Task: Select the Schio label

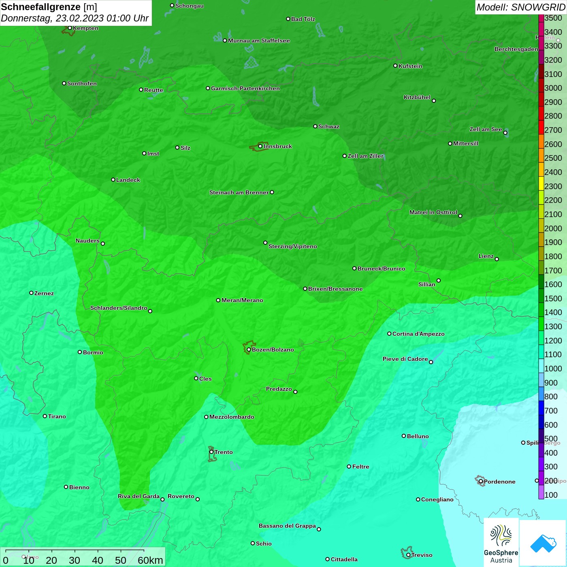Action: (x=264, y=544)
